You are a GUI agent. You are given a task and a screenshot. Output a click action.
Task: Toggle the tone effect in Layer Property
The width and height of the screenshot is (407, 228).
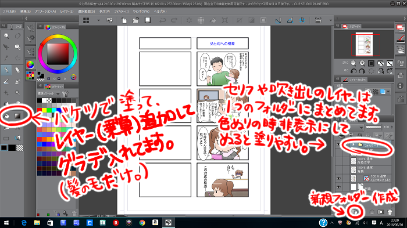click(376, 92)
